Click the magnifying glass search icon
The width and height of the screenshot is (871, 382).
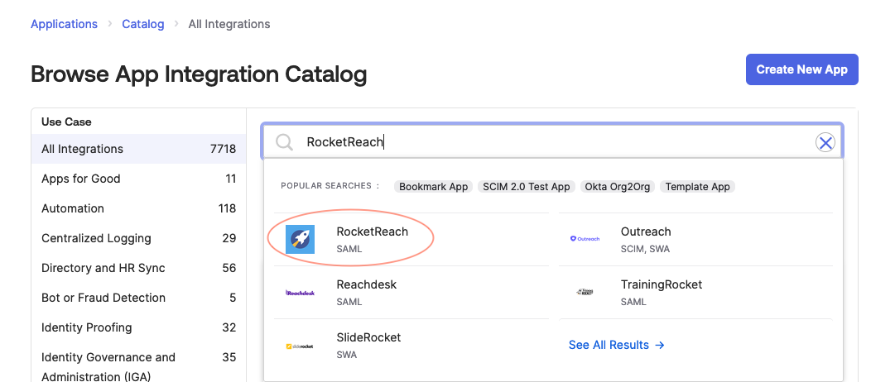pos(285,142)
